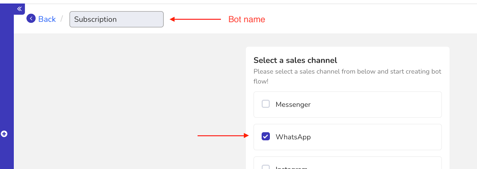The height and width of the screenshot is (169, 477).
Task: Follow the Back link
Action: pyautogui.click(x=47, y=19)
